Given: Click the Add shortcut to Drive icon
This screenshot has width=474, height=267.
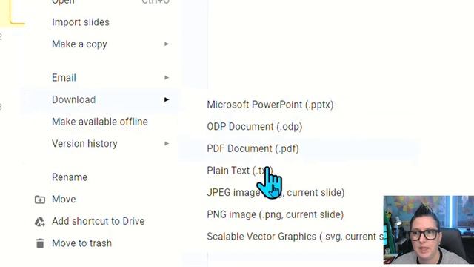Looking at the screenshot, I should coord(39,222).
